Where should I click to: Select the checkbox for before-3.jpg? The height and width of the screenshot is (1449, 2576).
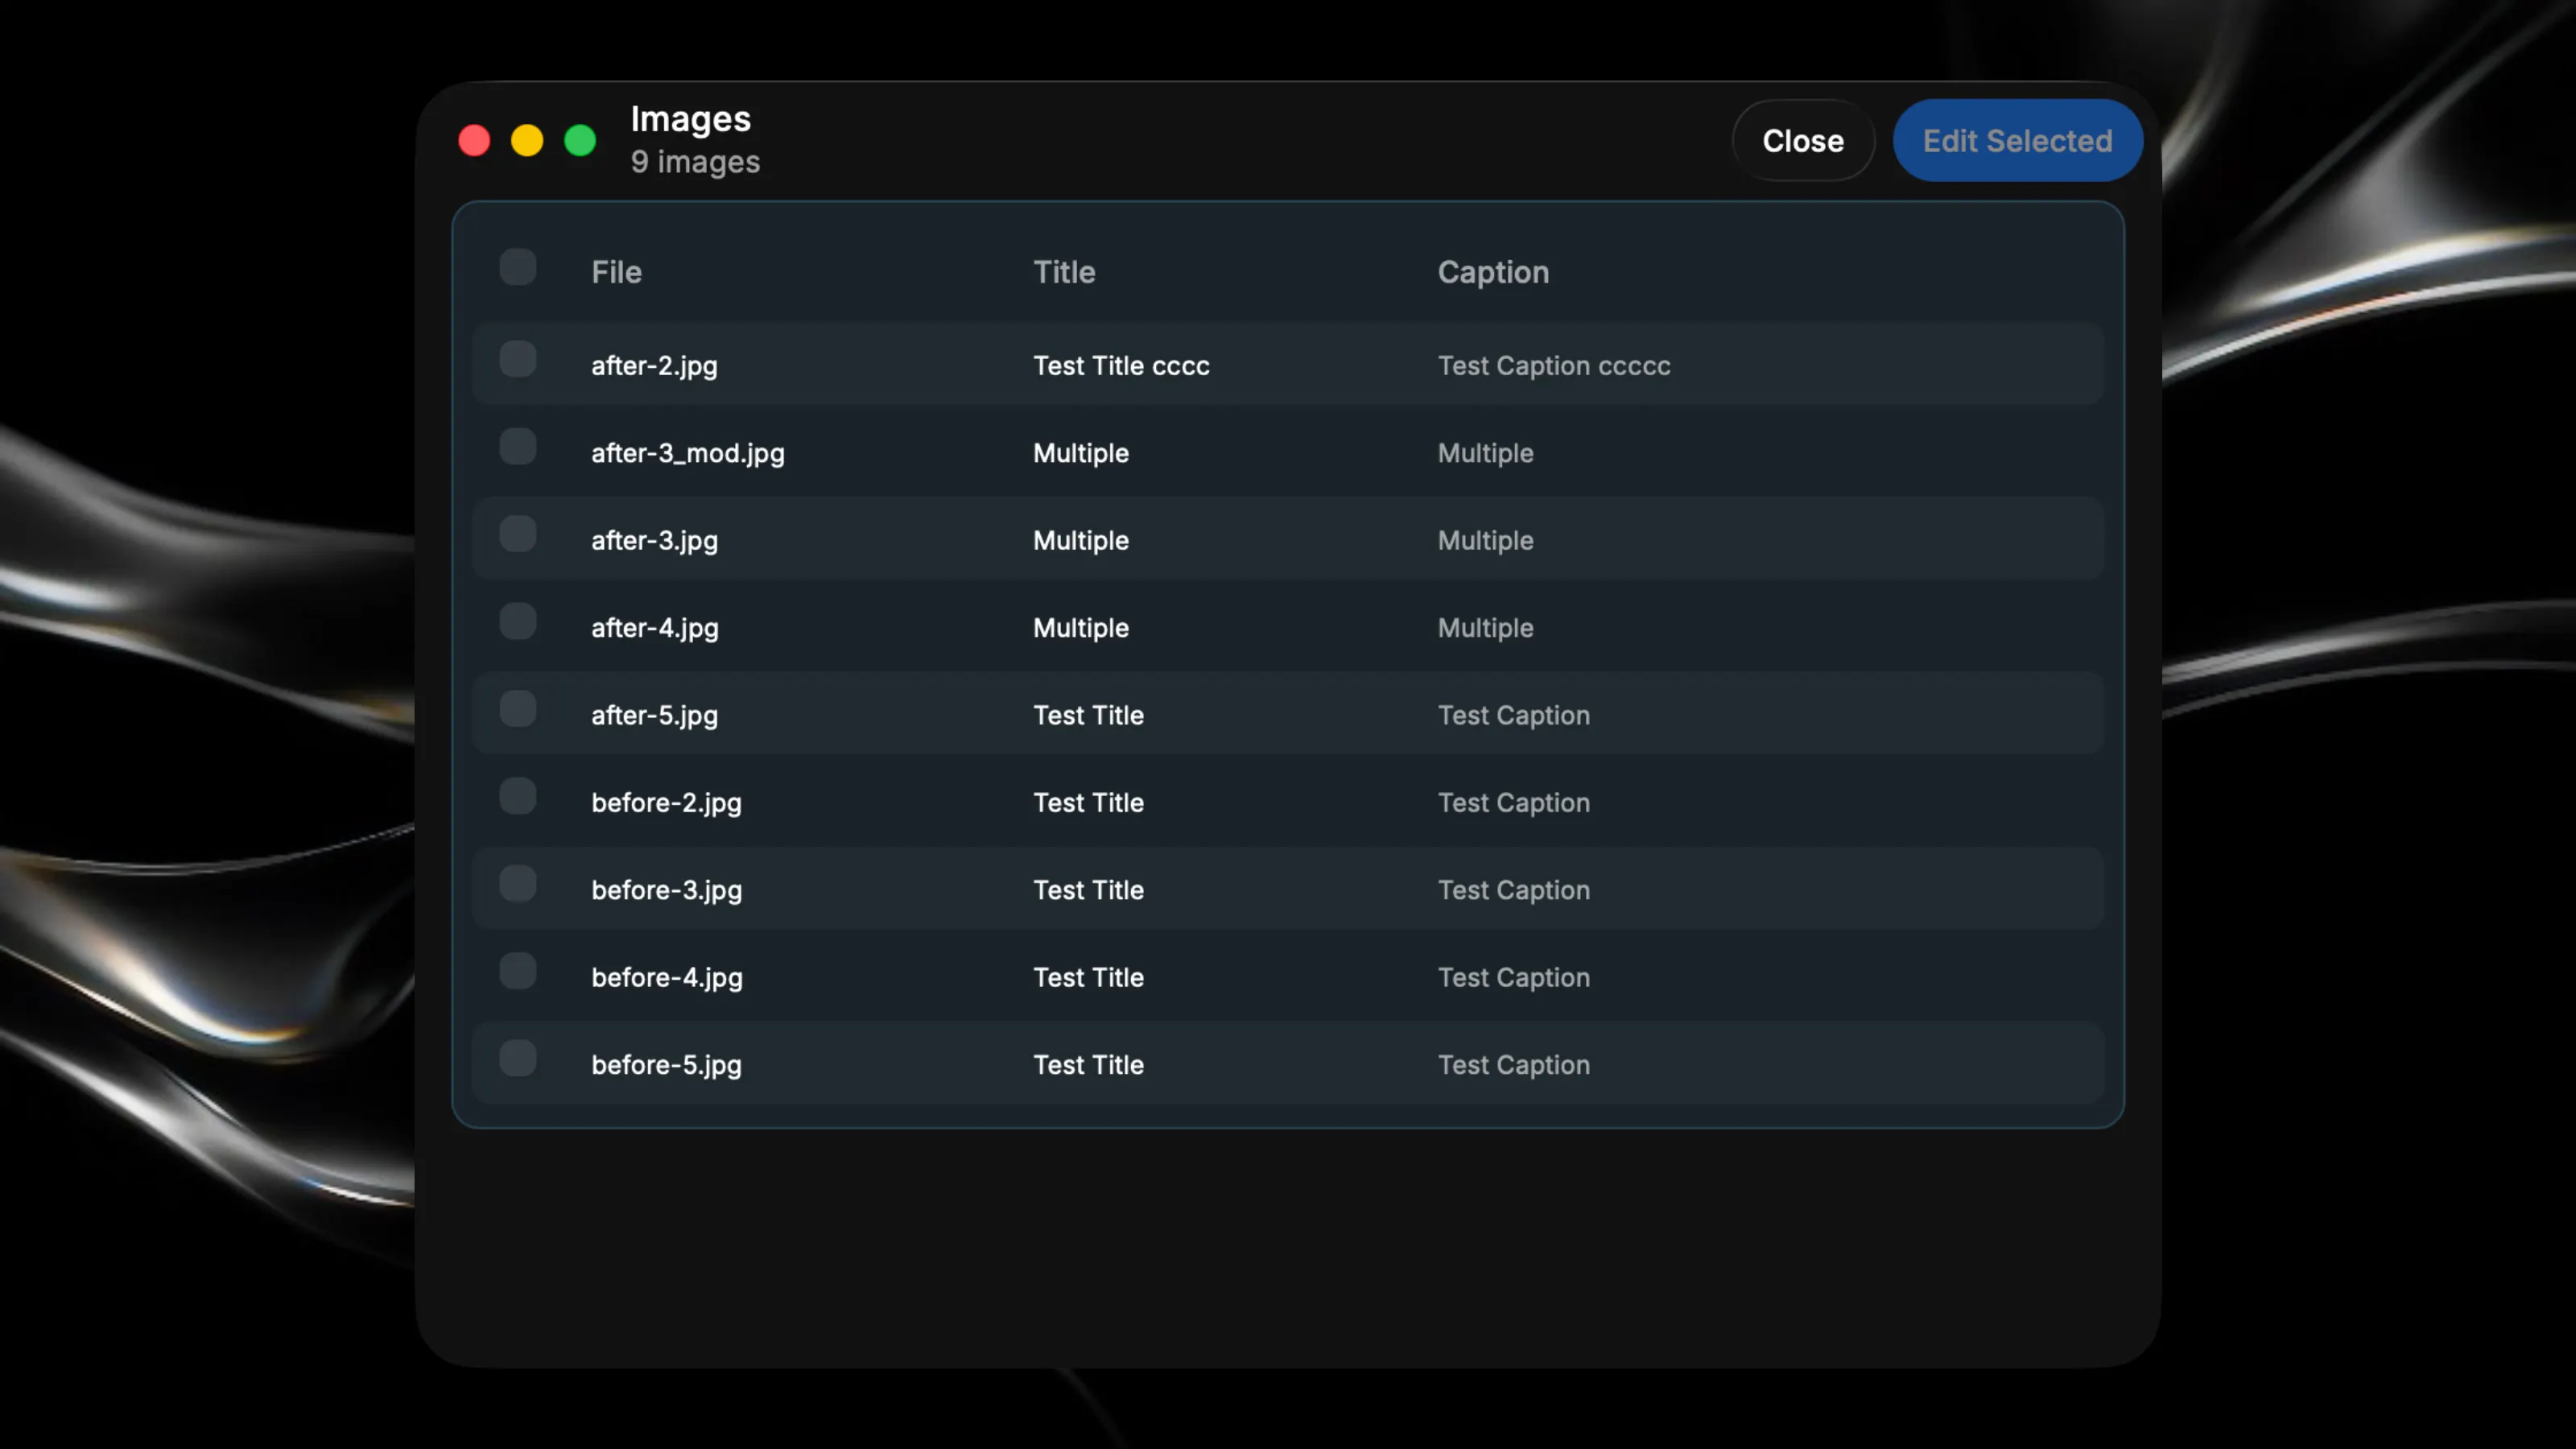(x=518, y=884)
